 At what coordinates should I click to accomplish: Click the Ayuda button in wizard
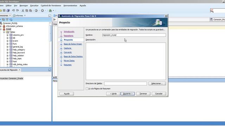[x=66, y=94]
